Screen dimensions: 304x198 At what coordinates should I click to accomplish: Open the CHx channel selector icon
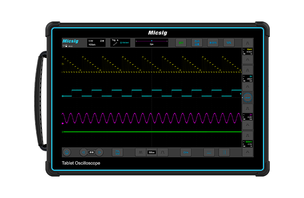coord(186,152)
